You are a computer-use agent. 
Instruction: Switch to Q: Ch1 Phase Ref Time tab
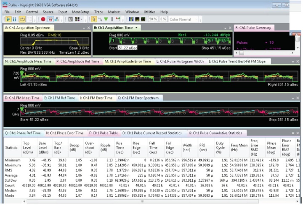pos(23,133)
